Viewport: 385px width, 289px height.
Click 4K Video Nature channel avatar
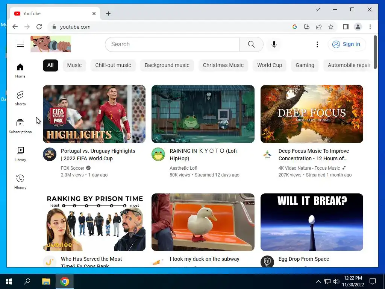pos(267,154)
